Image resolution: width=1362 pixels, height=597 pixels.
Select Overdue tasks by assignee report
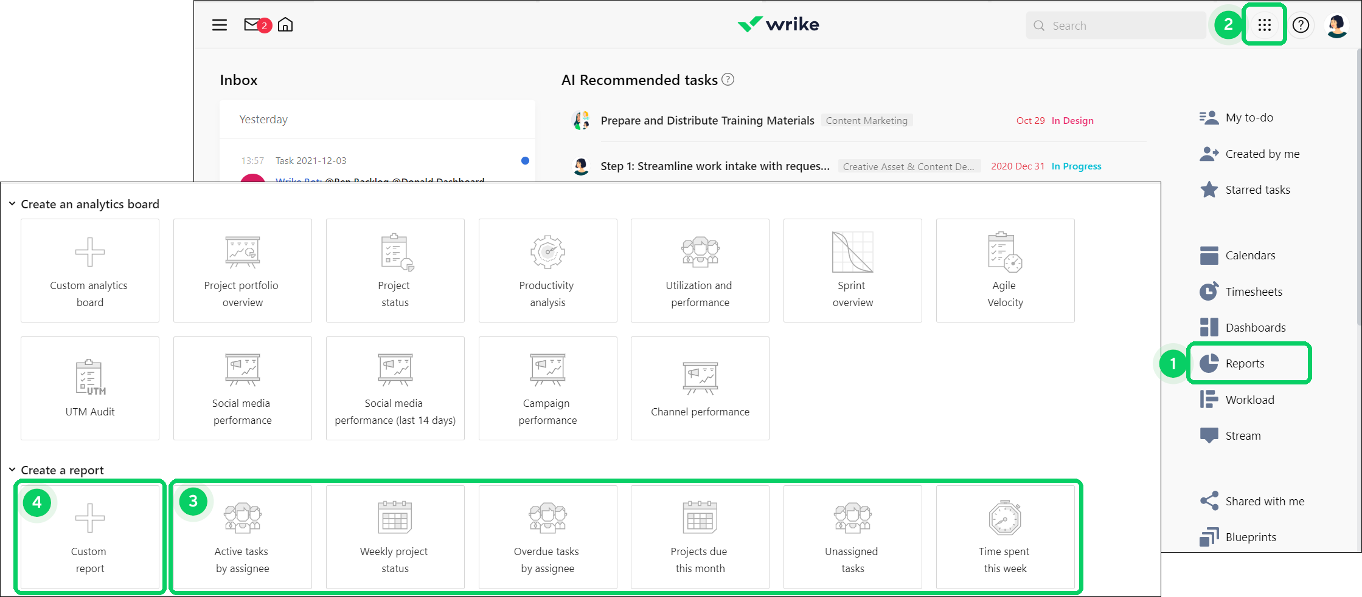pyautogui.click(x=548, y=536)
